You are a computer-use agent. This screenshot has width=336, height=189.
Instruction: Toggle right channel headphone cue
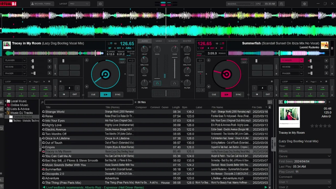coord(175,83)
